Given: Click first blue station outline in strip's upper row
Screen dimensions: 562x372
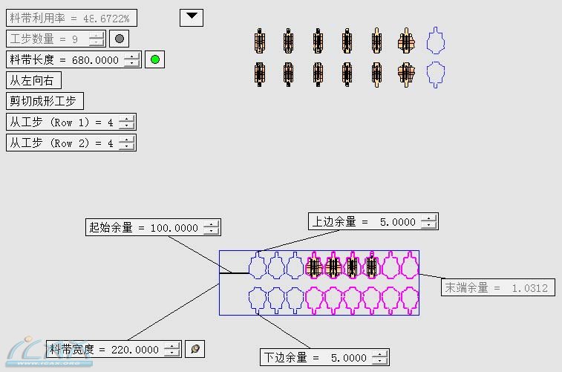Looking at the screenshot, I should [258, 265].
